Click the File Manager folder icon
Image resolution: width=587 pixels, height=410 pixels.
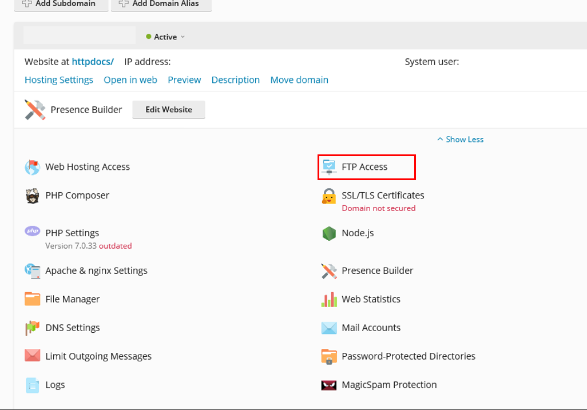(32, 299)
